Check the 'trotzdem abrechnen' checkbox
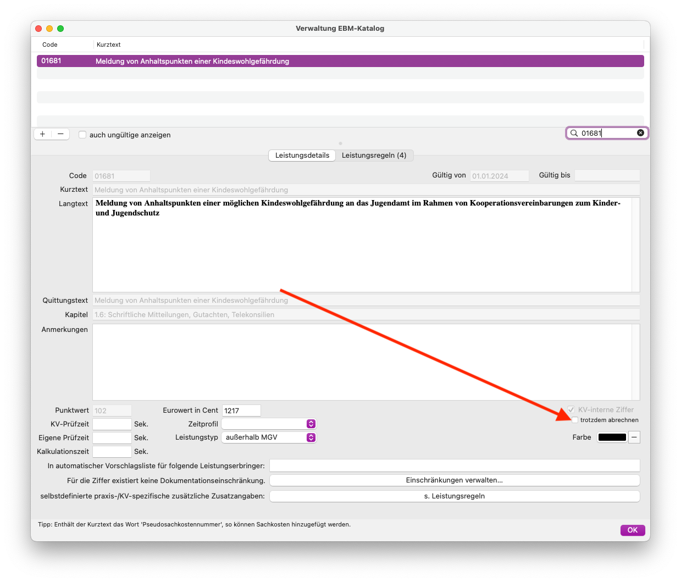Screen dimensions: 681x582 [575, 420]
